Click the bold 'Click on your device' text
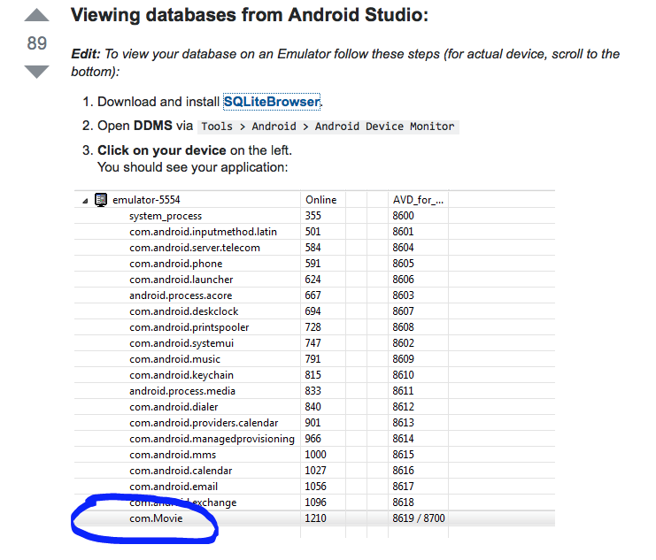The width and height of the screenshot is (656, 560). pos(161,150)
